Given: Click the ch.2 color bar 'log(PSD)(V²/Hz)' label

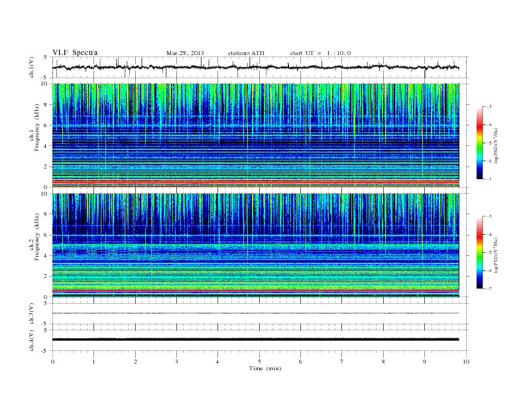Looking at the screenshot, I should point(496,255).
